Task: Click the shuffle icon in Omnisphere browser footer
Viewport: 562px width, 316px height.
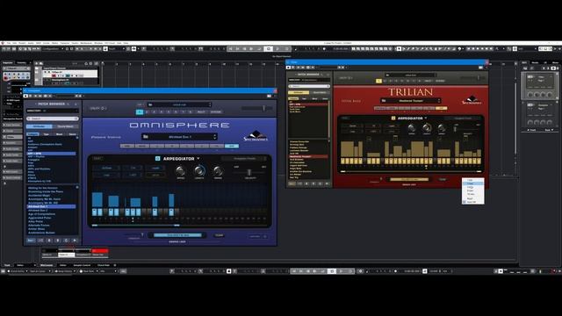Action: tap(41, 241)
